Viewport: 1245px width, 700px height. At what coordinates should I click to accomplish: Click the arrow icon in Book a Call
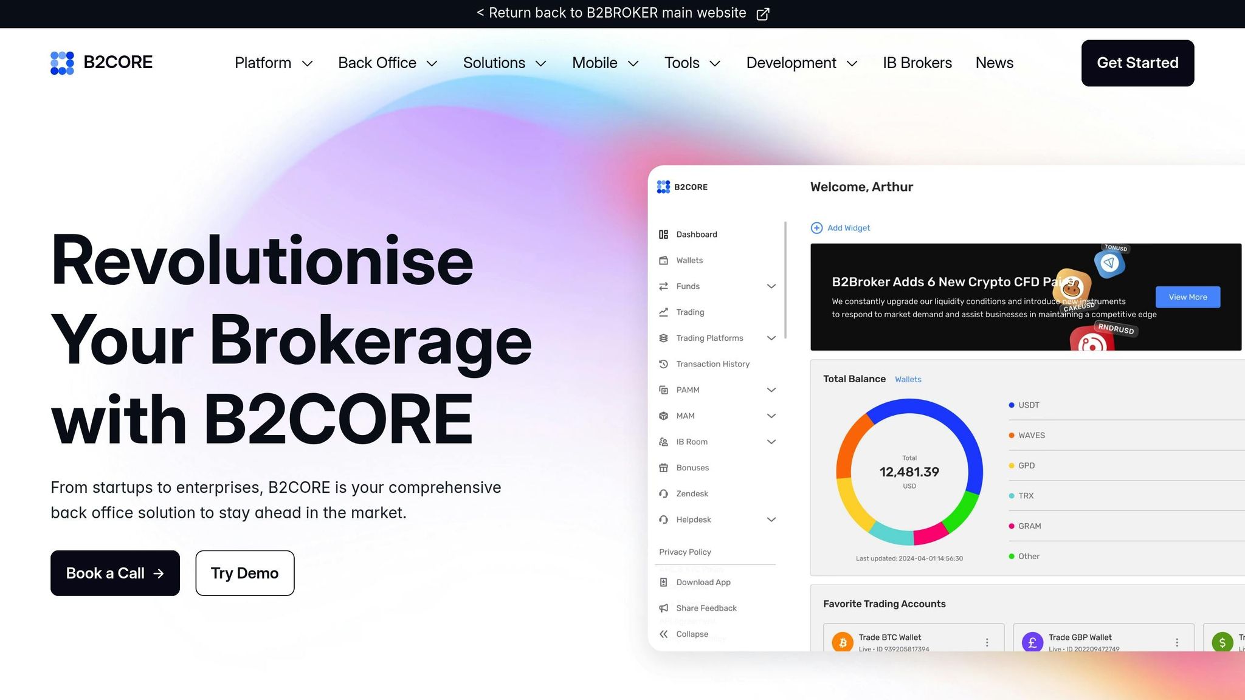pyautogui.click(x=159, y=574)
